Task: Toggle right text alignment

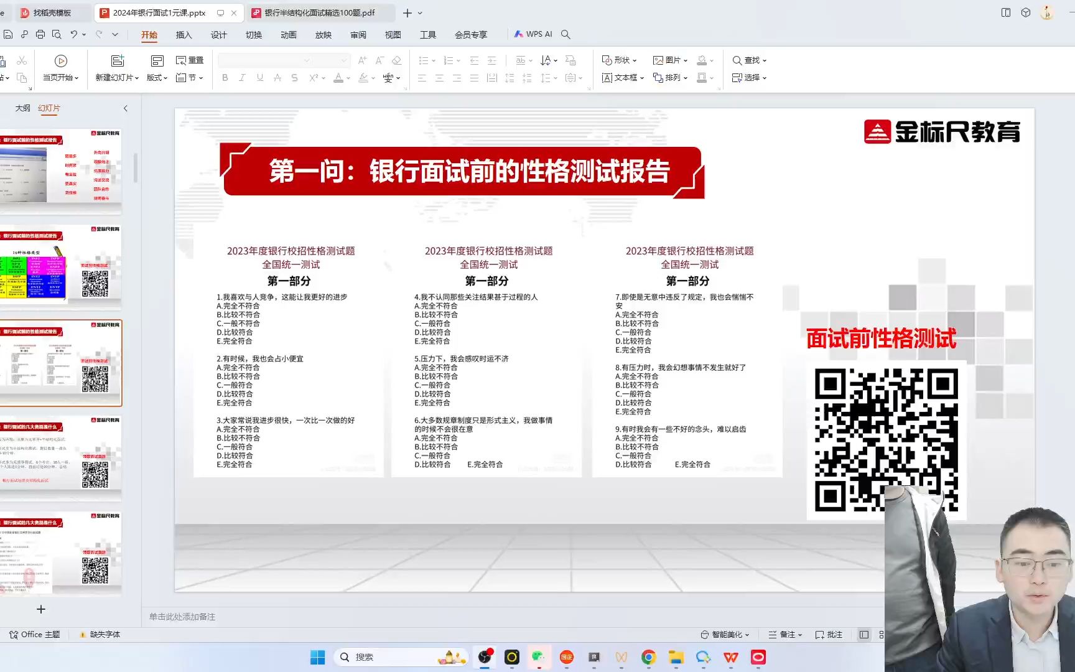Action: pos(457,78)
